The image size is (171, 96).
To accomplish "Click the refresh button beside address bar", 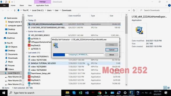I will click(x=134, y=10).
